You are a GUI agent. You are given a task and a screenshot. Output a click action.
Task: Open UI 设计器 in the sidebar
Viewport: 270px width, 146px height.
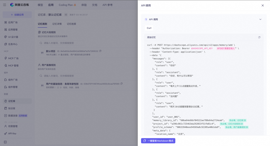13,37
